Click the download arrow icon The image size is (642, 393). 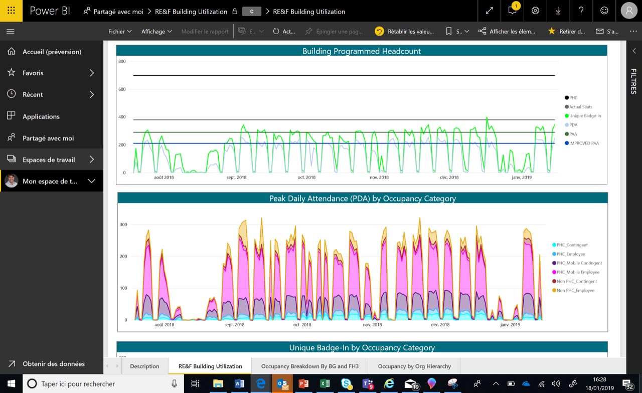click(558, 11)
